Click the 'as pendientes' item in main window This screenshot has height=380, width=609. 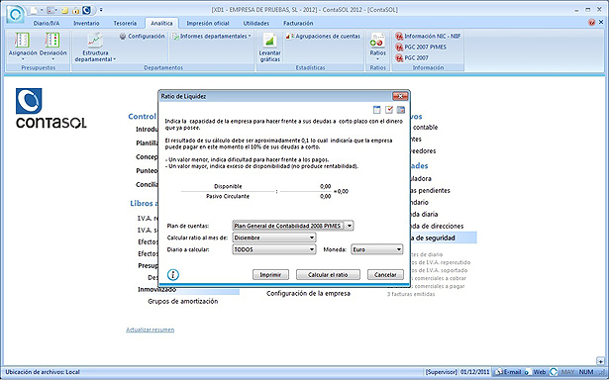tap(431, 191)
